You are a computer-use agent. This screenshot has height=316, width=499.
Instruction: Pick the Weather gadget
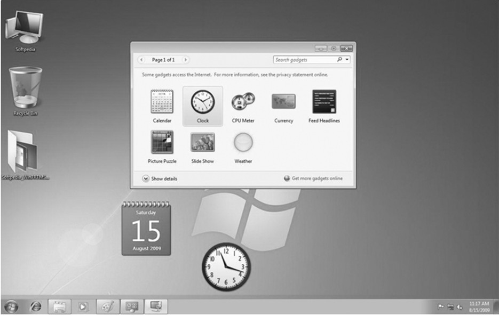pos(243,148)
